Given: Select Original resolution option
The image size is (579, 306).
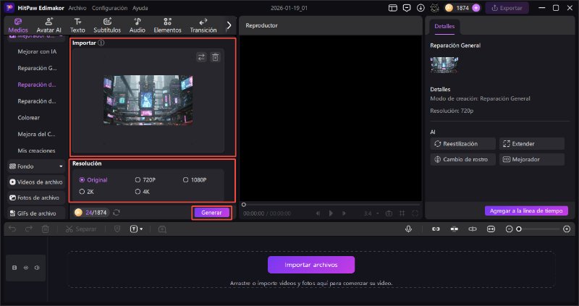Looking at the screenshot, I should pos(93,179).
